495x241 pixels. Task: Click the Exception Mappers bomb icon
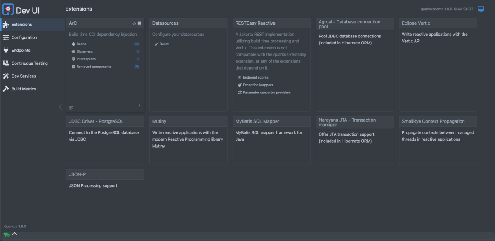[240, 85]
